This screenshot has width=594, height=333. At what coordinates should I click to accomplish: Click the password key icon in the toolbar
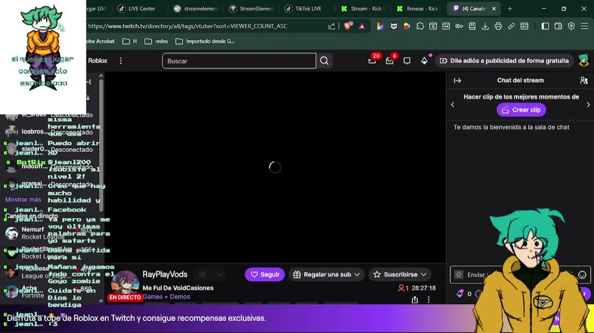[x=459, y=26]
